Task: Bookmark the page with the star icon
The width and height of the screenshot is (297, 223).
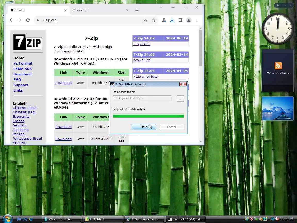Action: pos(154,20)
